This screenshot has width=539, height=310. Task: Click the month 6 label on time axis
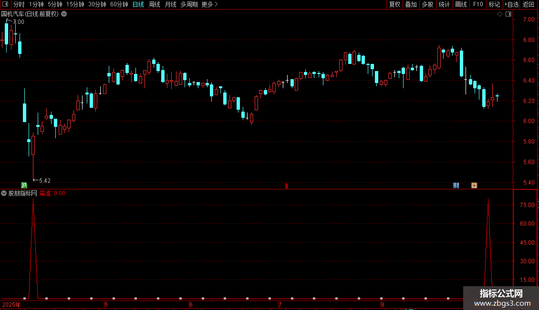(191, 304)
